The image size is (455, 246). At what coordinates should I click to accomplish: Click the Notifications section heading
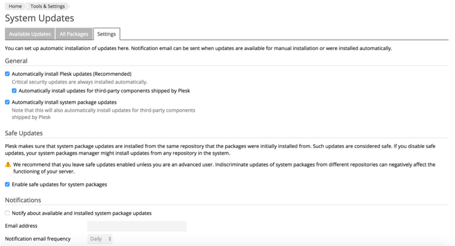23,200
